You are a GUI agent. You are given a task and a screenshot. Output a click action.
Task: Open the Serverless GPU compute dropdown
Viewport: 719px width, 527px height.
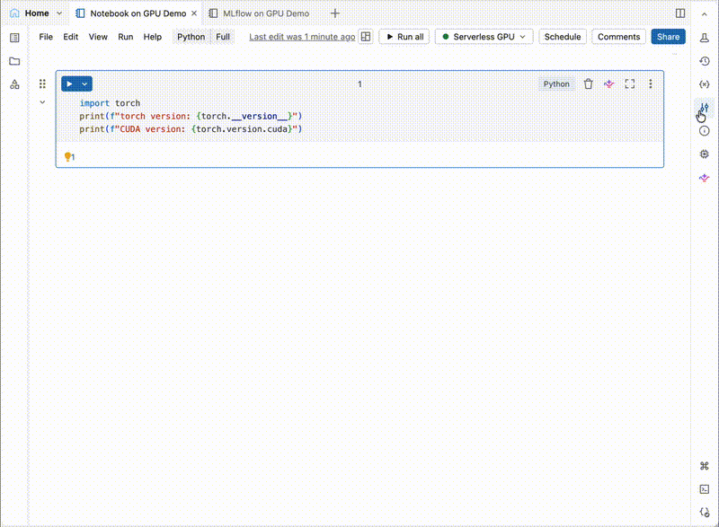tap(484, 37)
